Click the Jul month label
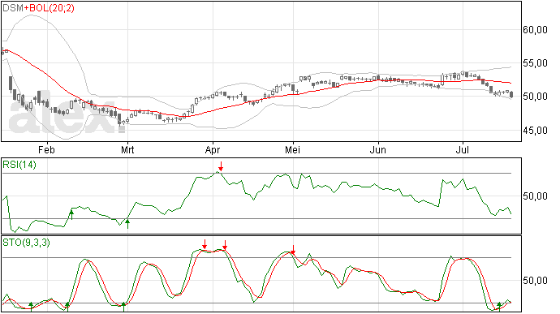This screenshot has width=560, height=314. click(x=463, y=149)
